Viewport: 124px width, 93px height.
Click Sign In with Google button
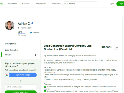pos(21,75)
